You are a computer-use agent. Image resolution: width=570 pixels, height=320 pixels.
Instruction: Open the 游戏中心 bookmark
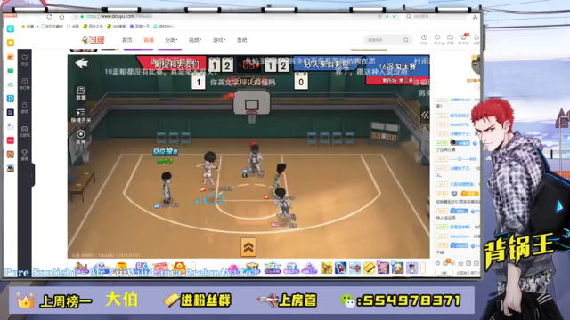(x=164, y=27)
